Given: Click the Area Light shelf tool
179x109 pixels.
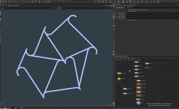Looking at the screenshot, I should pyautogui.click(x=106, y=2).
